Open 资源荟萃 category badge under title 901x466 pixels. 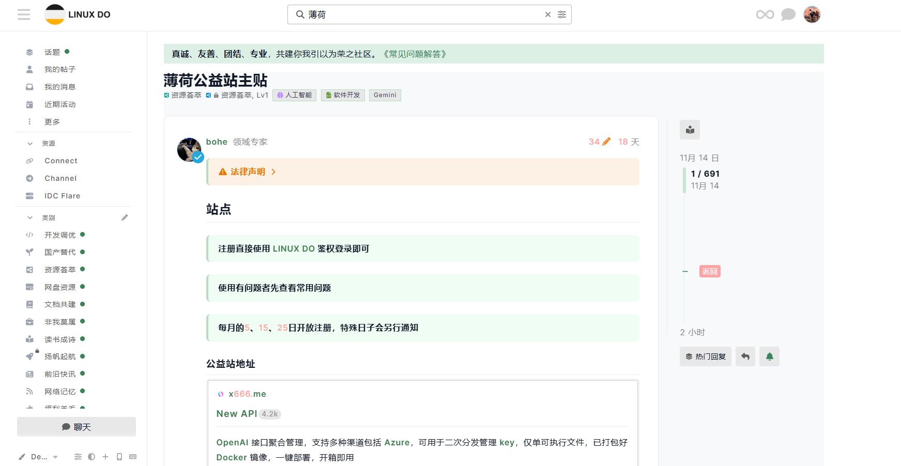tap(183, 95)
